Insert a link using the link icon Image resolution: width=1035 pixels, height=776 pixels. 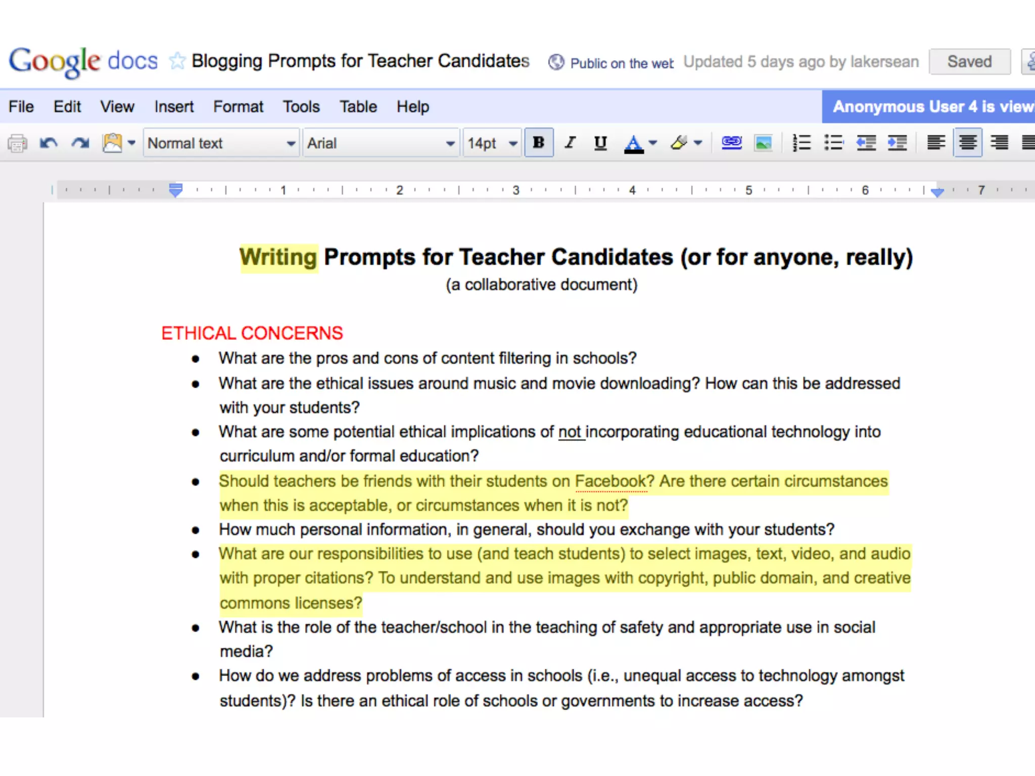(x=731, y=143)
